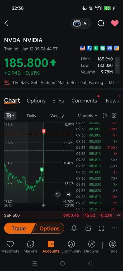Open the AI assistant robot button
The height and width of the screenshot is (271, 123).
(x=81, y=23)
